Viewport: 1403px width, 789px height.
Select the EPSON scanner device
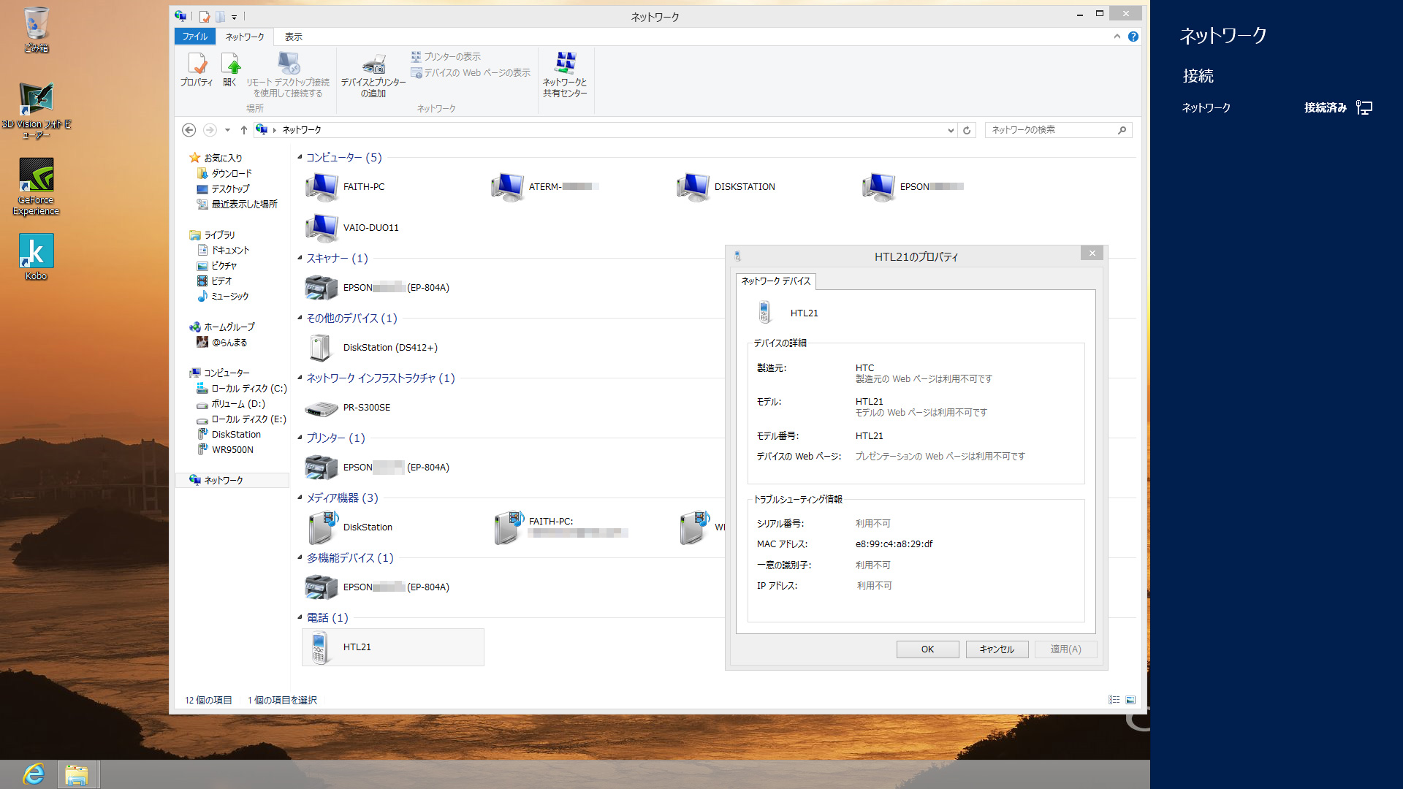tap(378, 288)
